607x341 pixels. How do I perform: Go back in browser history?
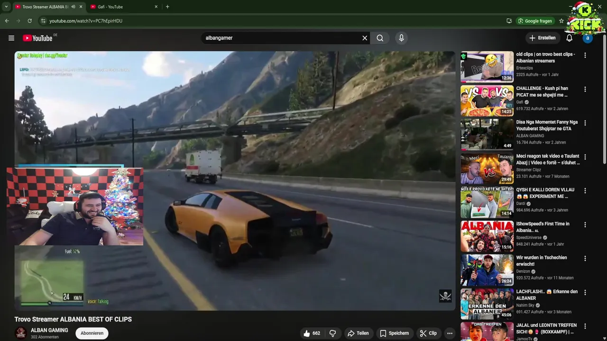(x=7, y=21)
